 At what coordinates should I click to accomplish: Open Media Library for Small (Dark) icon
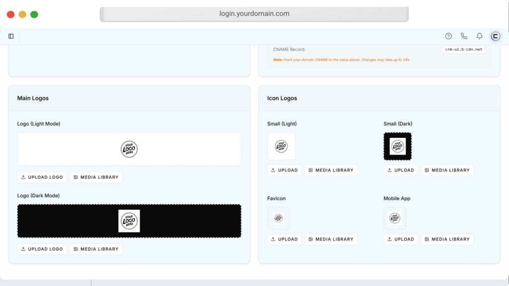point(447,170)
